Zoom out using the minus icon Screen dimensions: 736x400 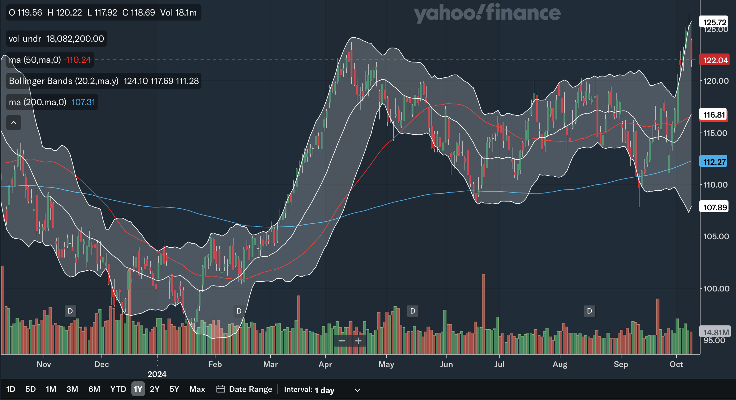tap(342, 341)
